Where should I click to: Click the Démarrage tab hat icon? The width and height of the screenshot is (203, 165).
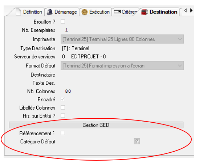pos(50,12)
